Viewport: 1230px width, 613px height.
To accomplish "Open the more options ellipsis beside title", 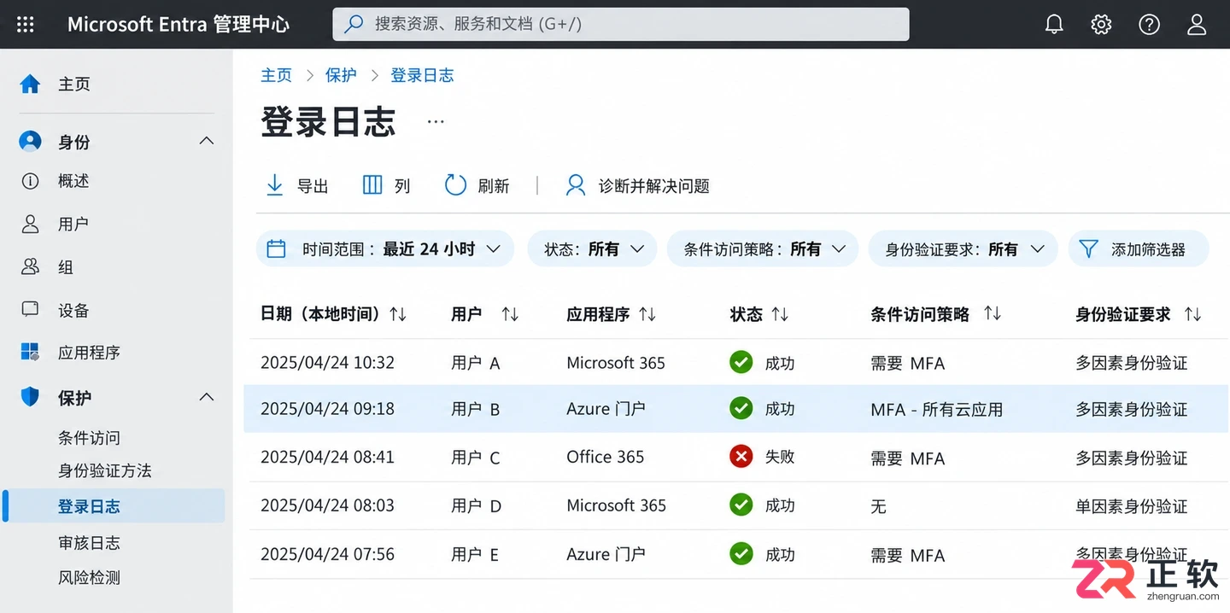I will tap(436, 122).
